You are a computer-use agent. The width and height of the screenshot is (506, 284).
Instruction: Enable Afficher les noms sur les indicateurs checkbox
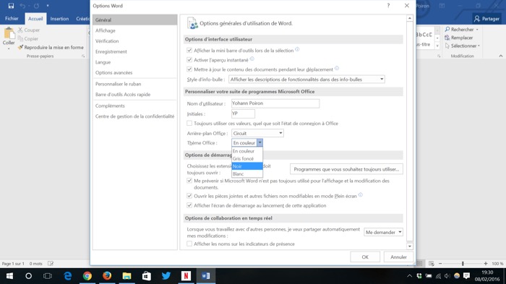tap(189, 244)
